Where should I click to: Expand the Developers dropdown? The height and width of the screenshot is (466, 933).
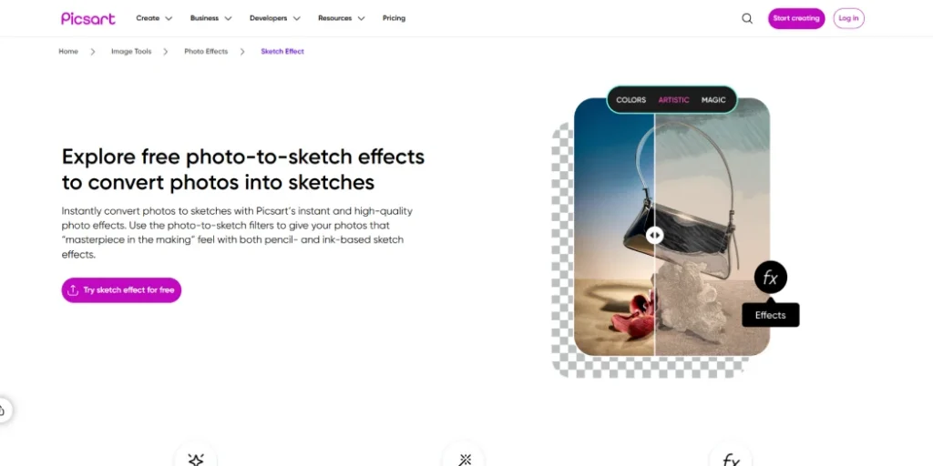coord(274,18)
